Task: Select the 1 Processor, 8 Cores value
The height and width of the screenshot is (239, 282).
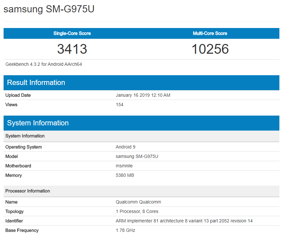Action: pos(137,211)
